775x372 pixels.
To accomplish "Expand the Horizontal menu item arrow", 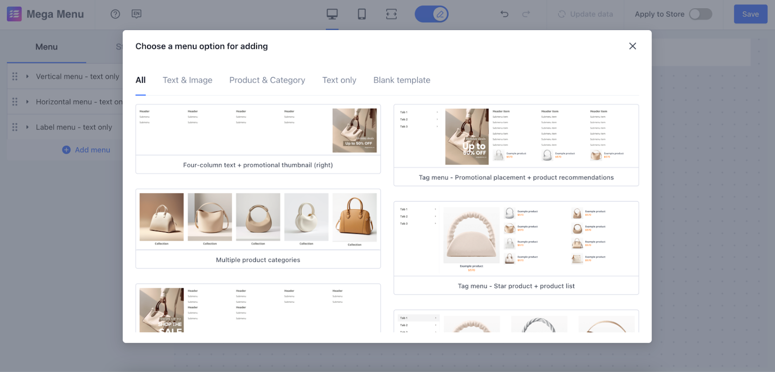I will click(28, 102).
